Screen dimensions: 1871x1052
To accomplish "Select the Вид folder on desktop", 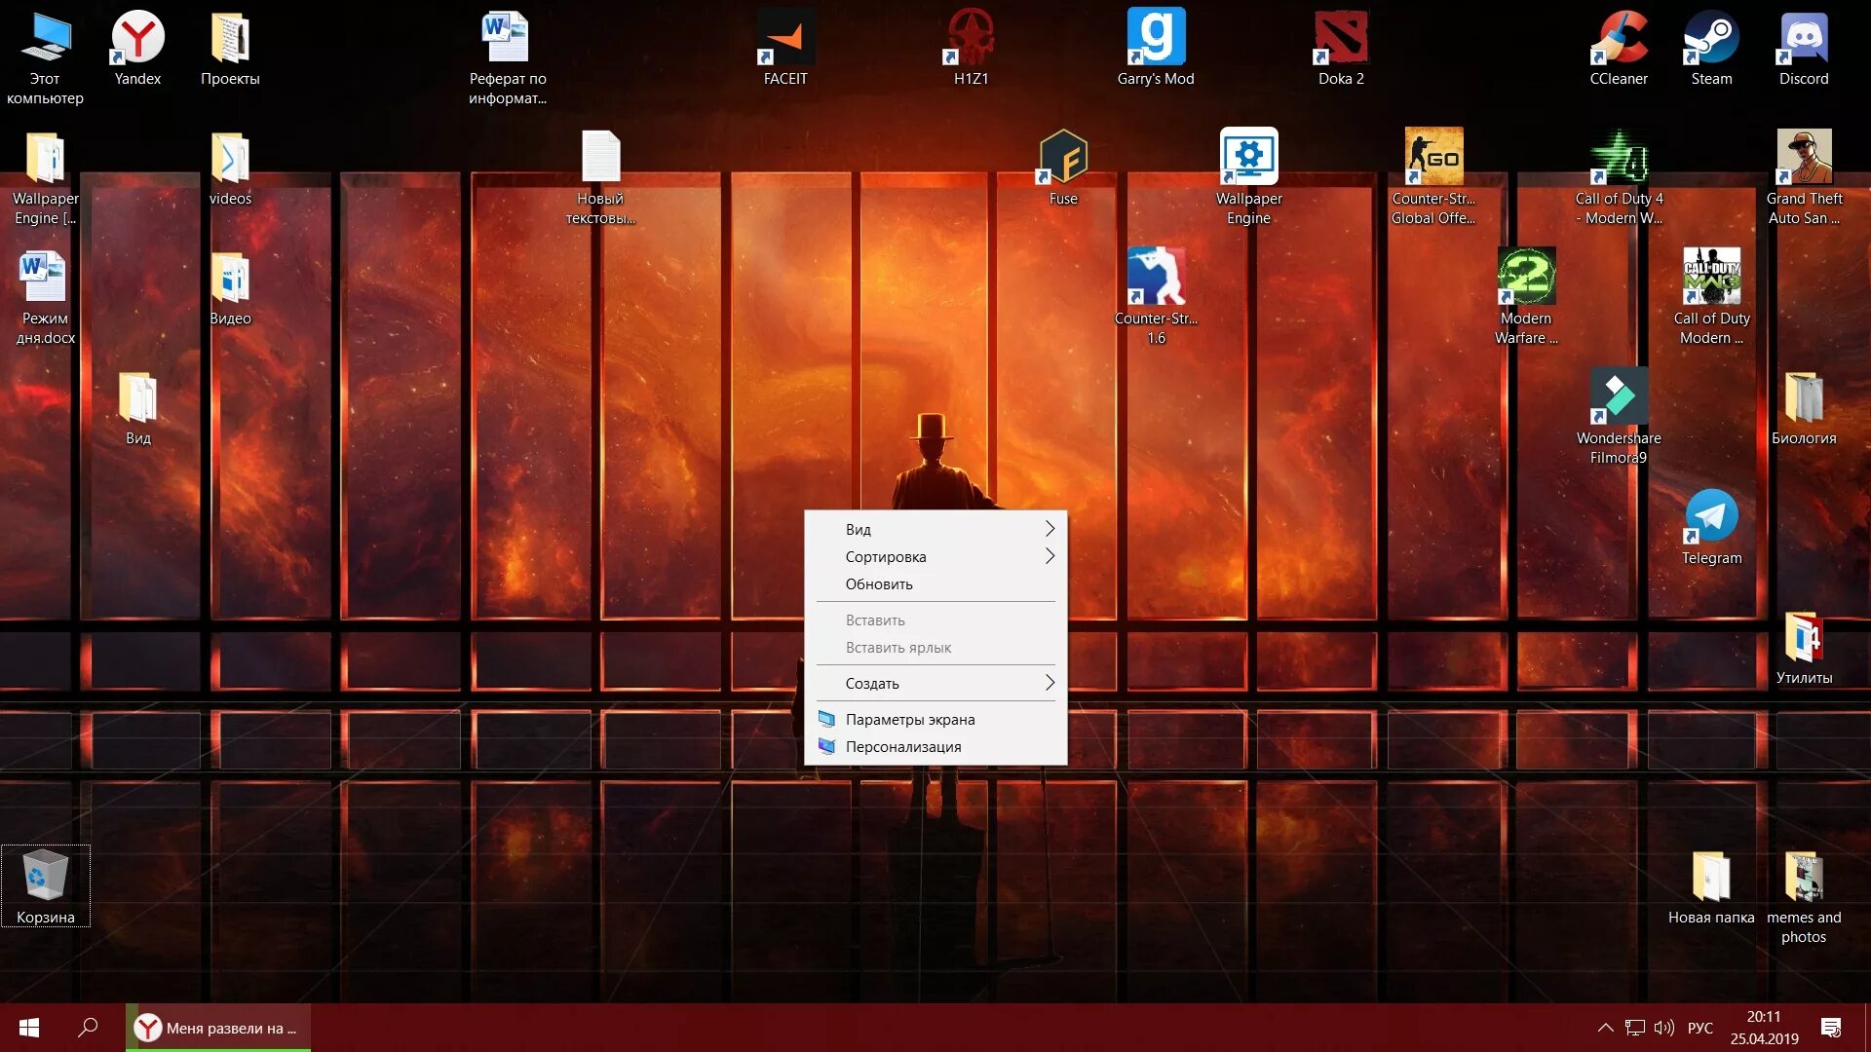I will [x=137, y=408].
